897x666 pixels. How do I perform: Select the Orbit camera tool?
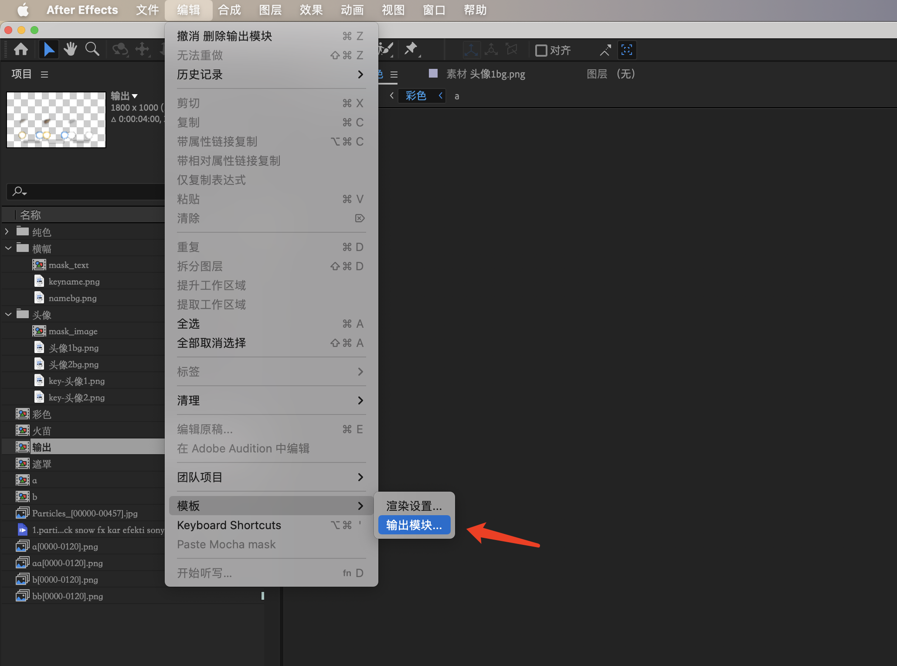pos(120,50)
